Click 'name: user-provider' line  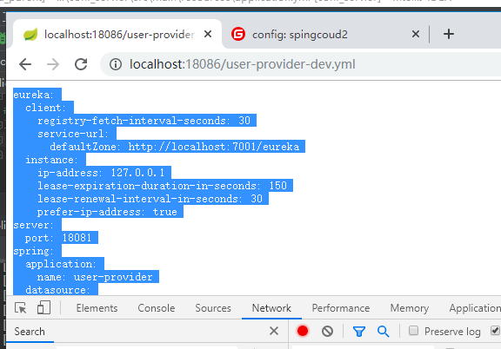click(95, 277)
